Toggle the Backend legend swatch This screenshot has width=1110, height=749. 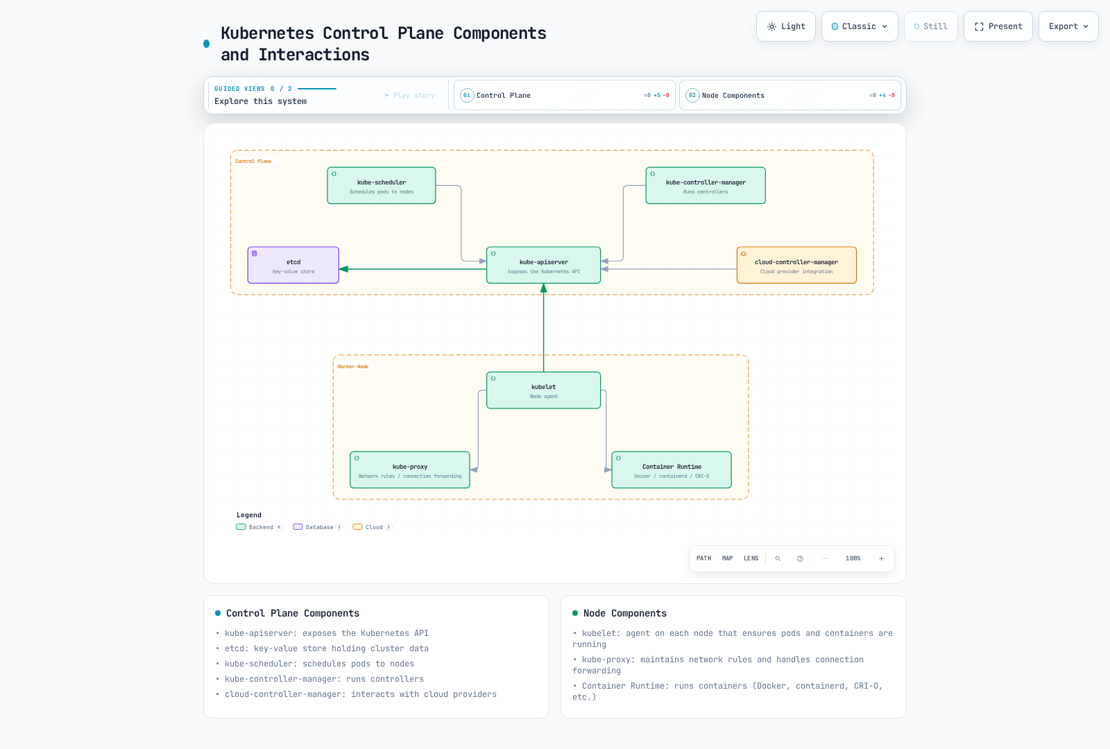click(241, 527)
